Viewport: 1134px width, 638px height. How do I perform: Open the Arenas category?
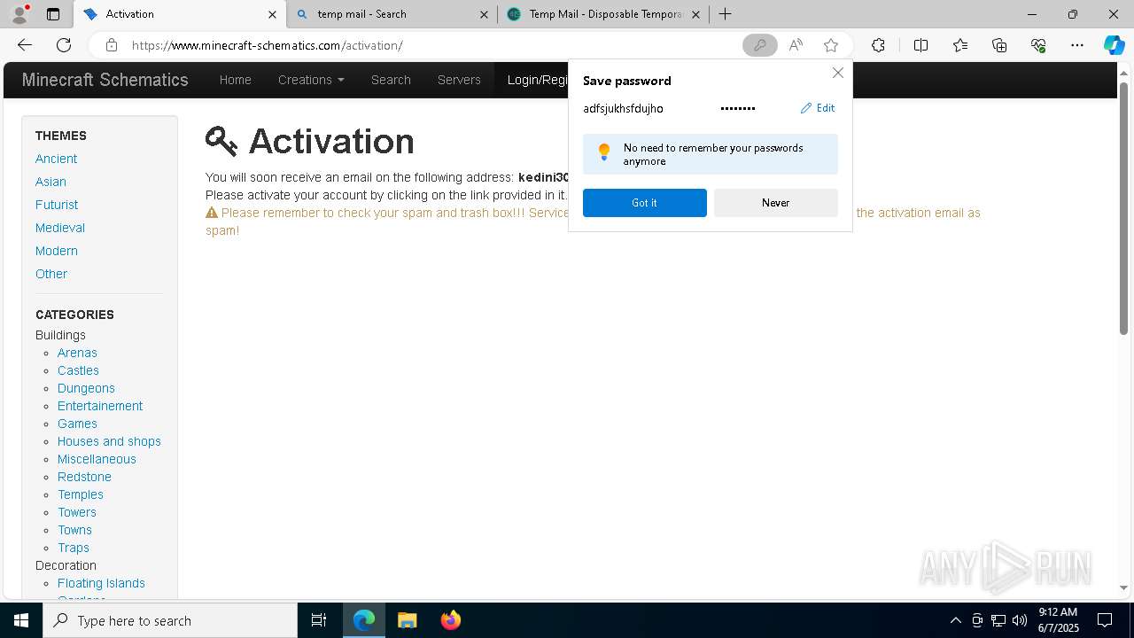77,353
